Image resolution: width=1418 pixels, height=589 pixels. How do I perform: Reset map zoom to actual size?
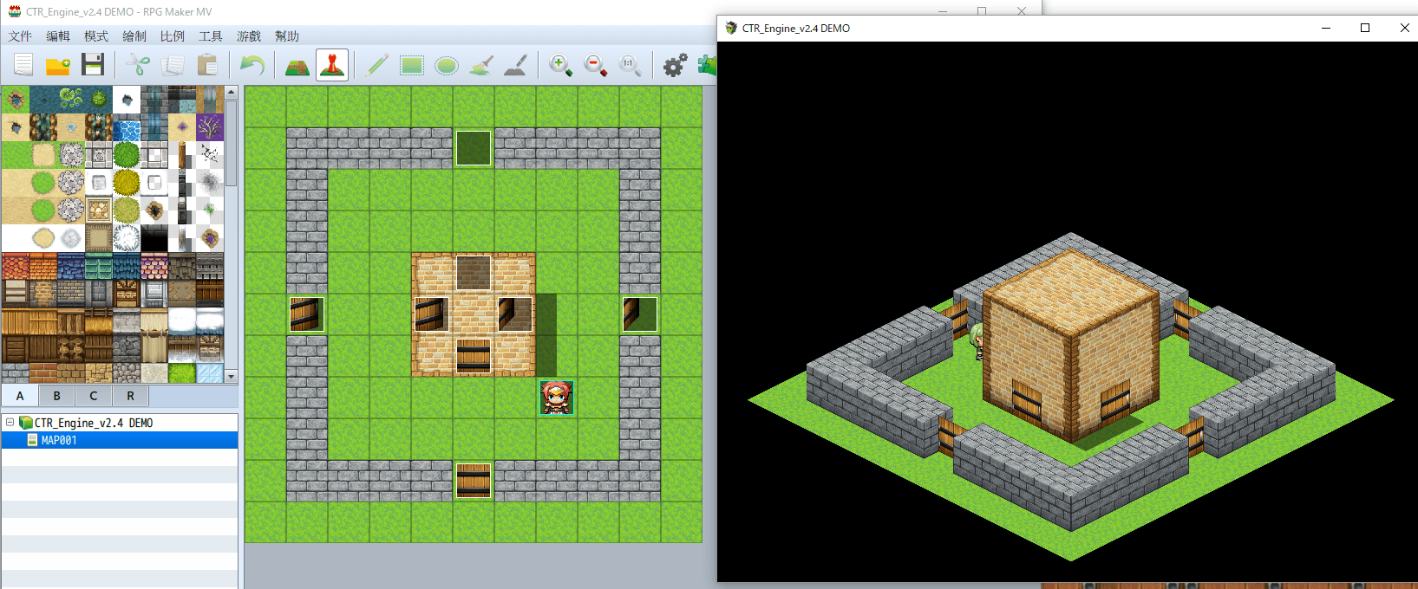[631, 65]
